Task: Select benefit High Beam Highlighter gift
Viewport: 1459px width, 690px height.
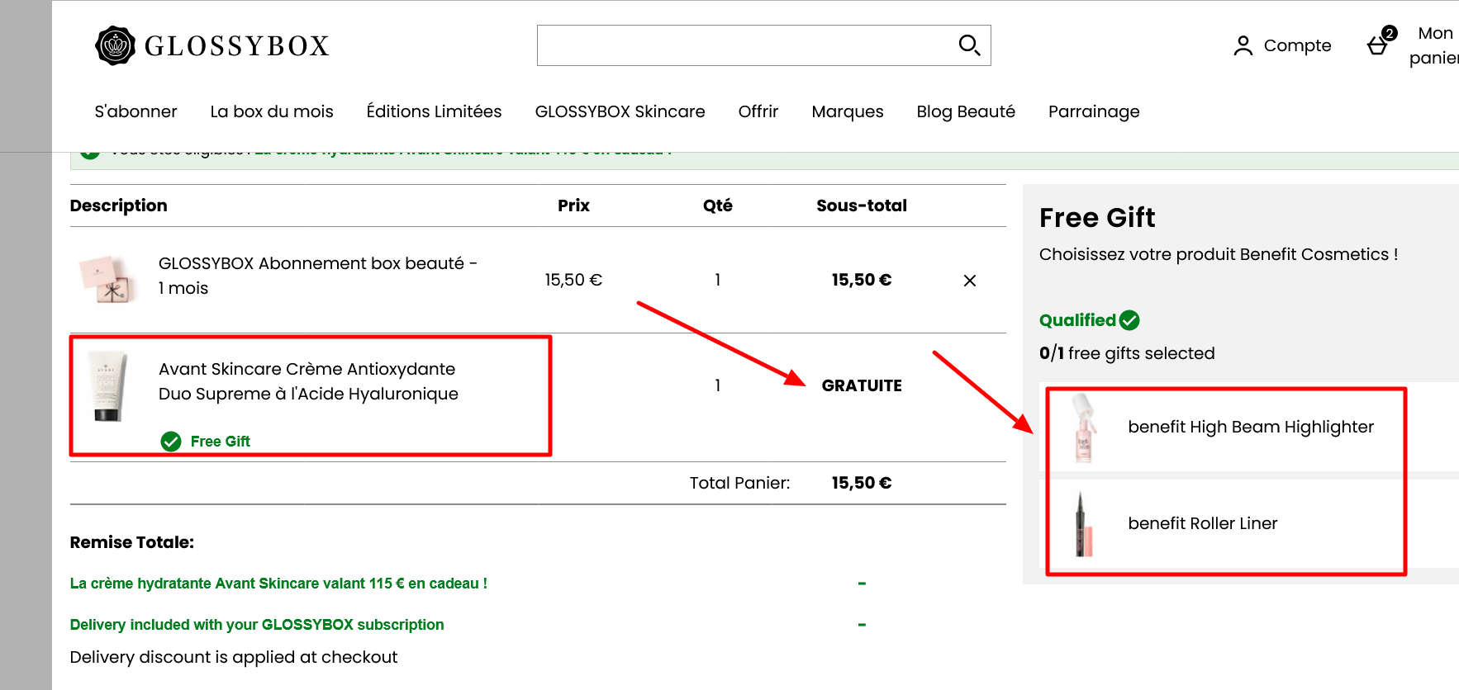Action: (1250, 427)
